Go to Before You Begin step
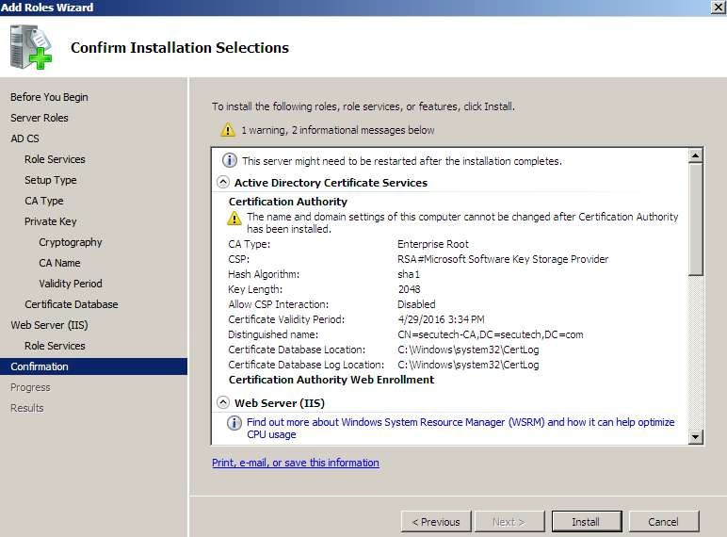This screenshot has height=537, width=727. pyautogui.click(x=49, y=97)
